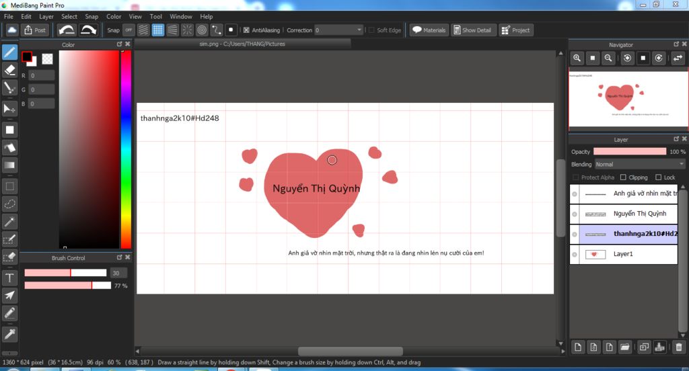Choose the Select Pen tool

[9, 240]
